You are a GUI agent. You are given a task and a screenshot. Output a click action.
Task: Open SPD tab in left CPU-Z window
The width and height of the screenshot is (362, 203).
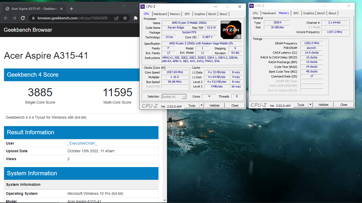click(x=187, y=14)
